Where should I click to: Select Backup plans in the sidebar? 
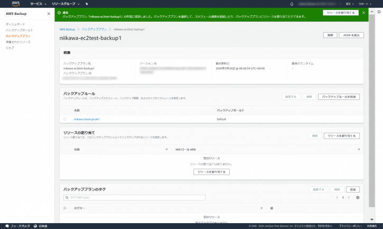[x=18, y=36]
